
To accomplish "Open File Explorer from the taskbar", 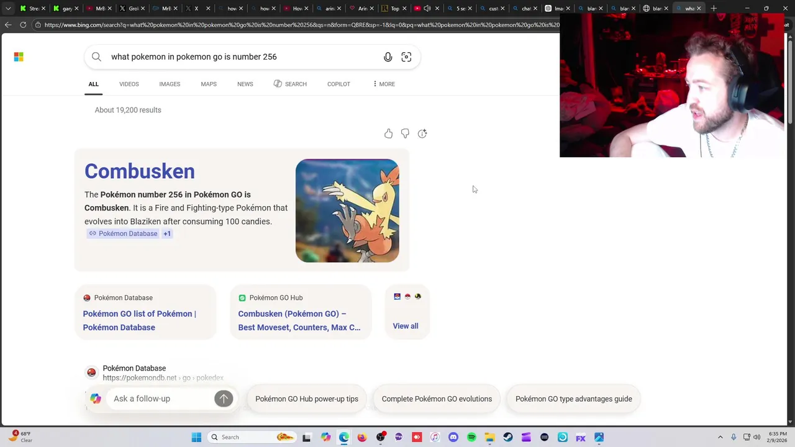I will point(489,437).
